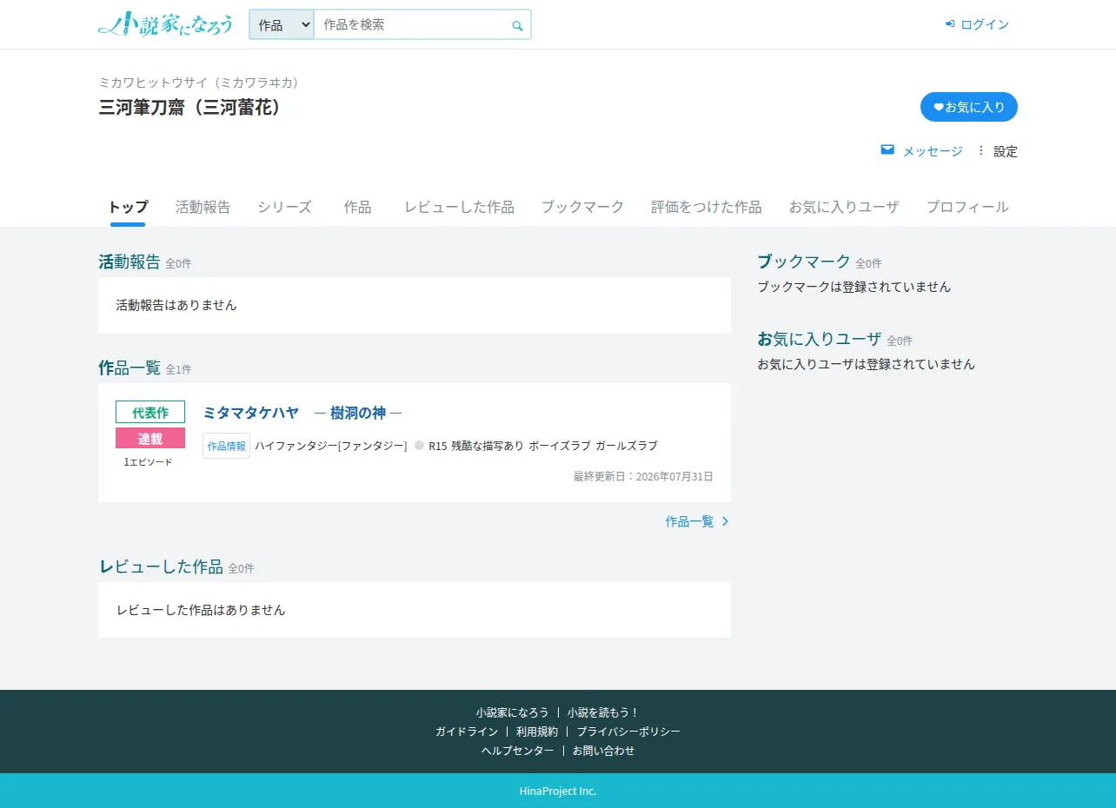Open the ヘルプセンター footer link
This screenshot has height=808, width=1116.
[518, 751]
